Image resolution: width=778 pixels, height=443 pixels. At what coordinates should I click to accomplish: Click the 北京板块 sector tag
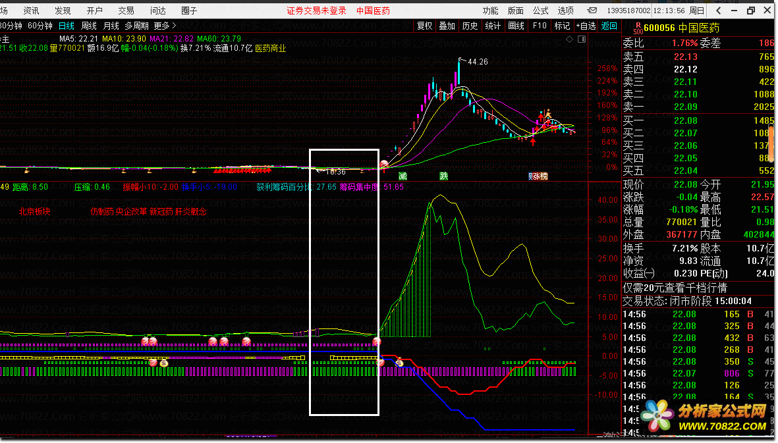(x=34, y=211)
